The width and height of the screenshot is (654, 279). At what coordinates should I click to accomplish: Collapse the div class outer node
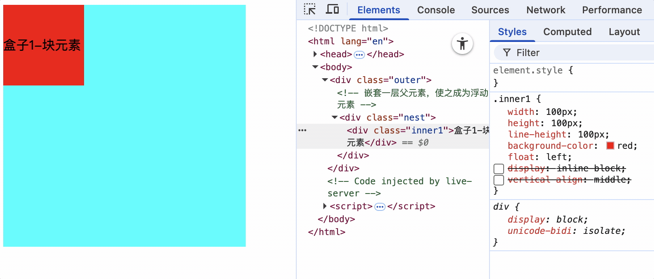point(325,80)
